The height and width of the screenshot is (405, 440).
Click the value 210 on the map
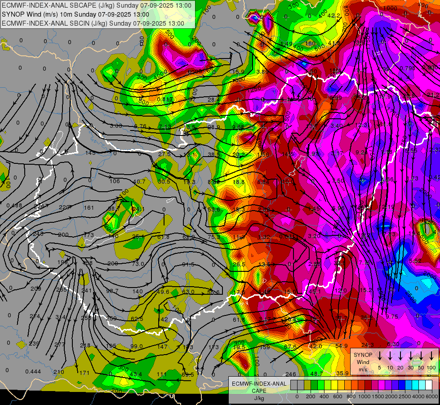[58, 372]
